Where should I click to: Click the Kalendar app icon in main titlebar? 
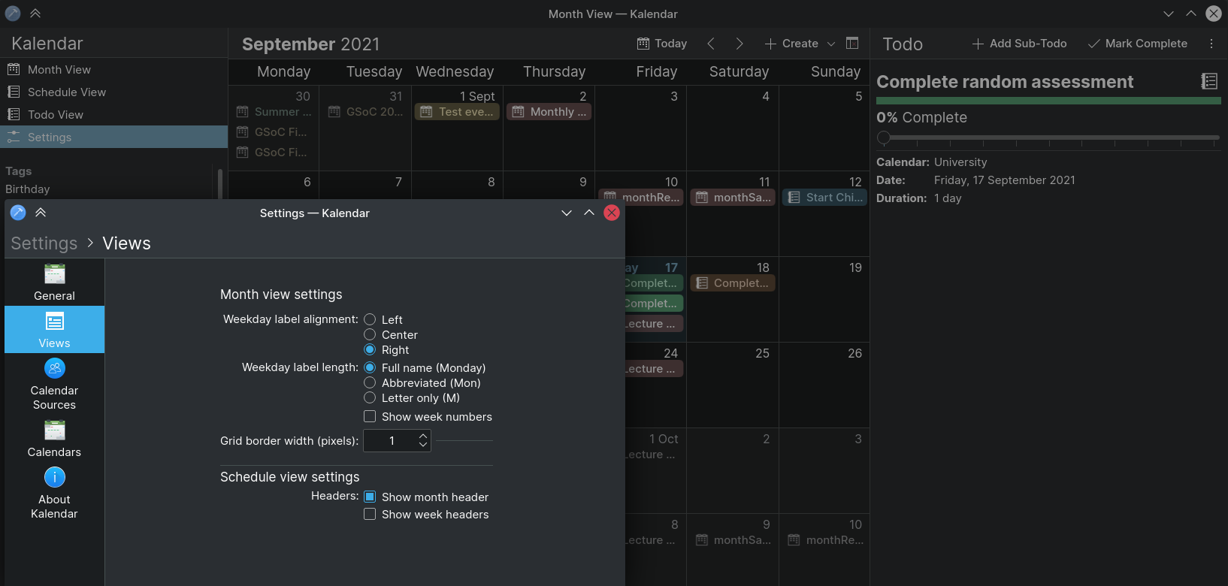pyautogui.click(x=13, y=14)
